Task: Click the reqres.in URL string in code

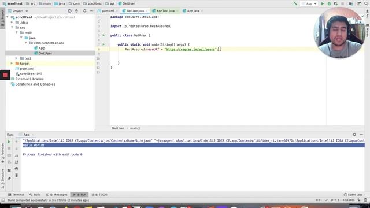Action: [190, 49]
